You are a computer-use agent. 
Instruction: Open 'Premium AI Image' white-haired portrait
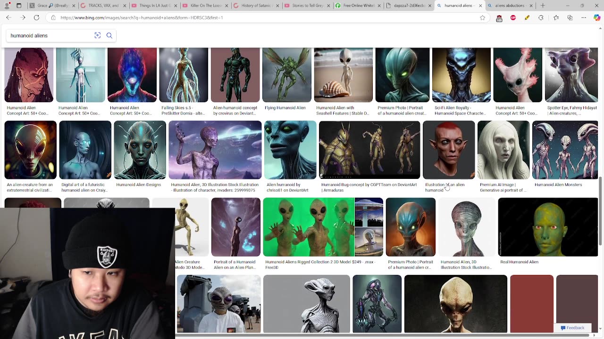pyautogui.click(x=503, y=150)
